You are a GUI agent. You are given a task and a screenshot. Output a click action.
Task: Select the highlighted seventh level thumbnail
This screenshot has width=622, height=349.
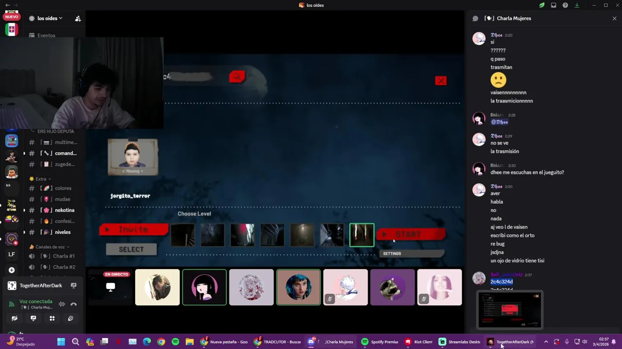[x=362, y=235]
